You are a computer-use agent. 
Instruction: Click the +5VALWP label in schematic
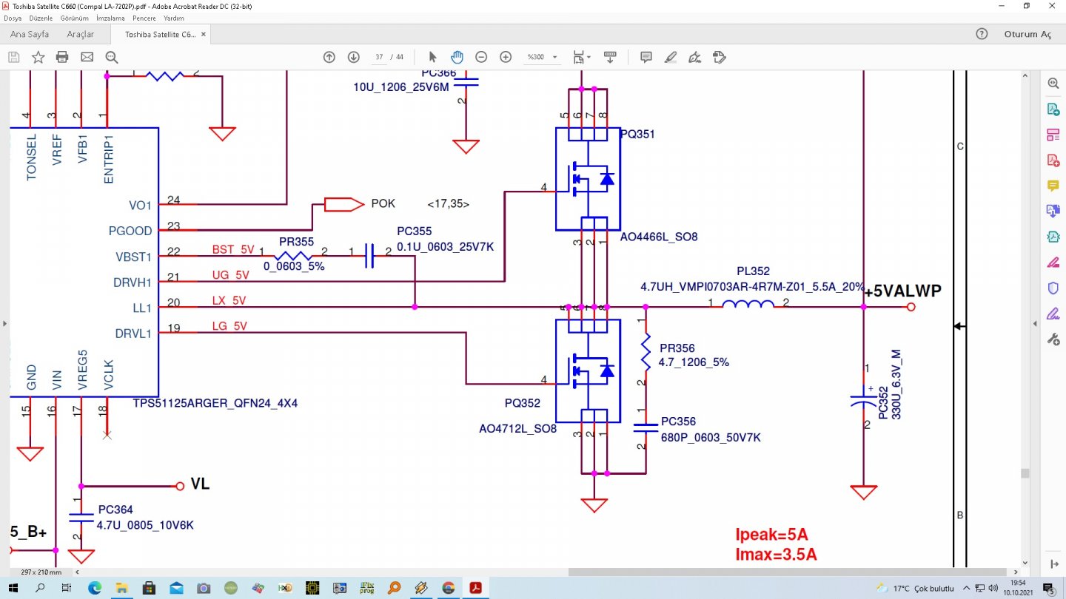902,291
